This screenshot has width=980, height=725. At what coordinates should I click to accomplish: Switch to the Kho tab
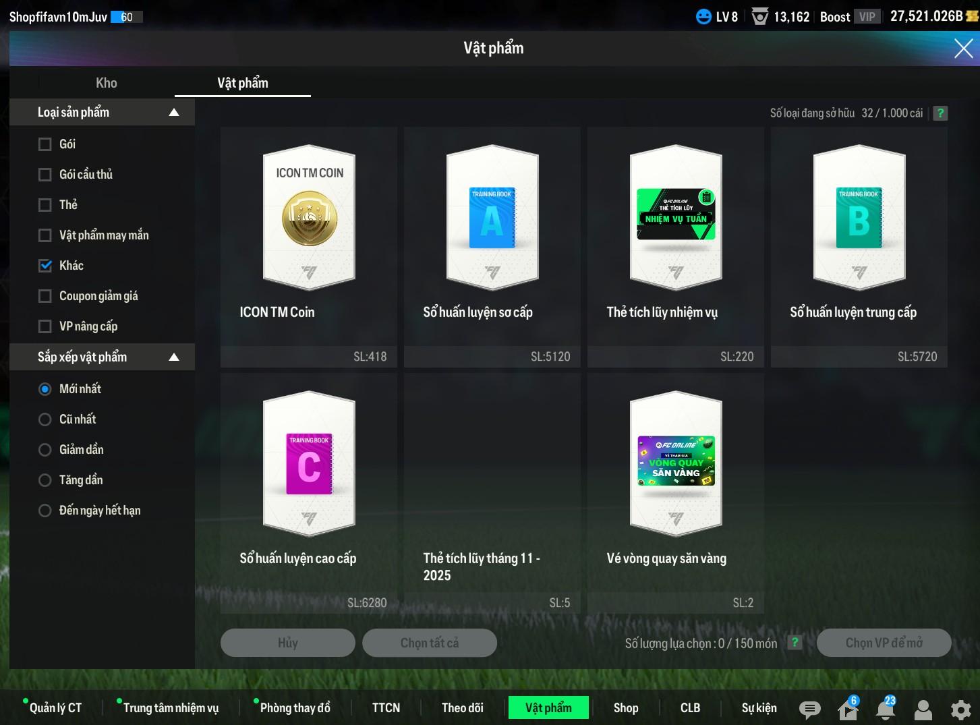pos(106,83)
